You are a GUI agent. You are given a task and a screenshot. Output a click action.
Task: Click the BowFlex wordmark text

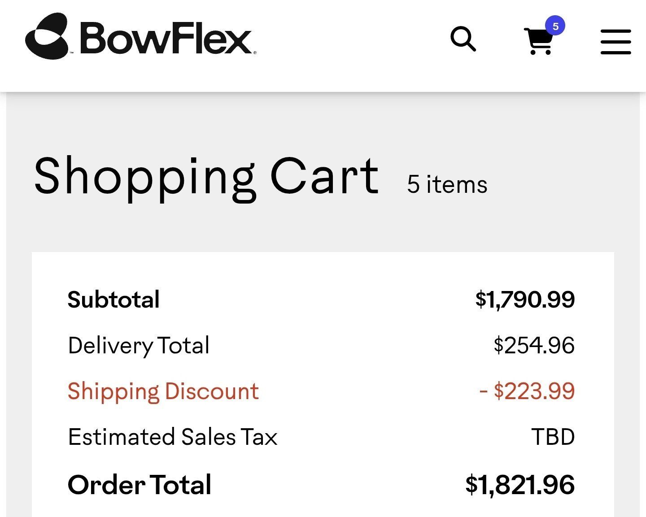tap(166, 39)
